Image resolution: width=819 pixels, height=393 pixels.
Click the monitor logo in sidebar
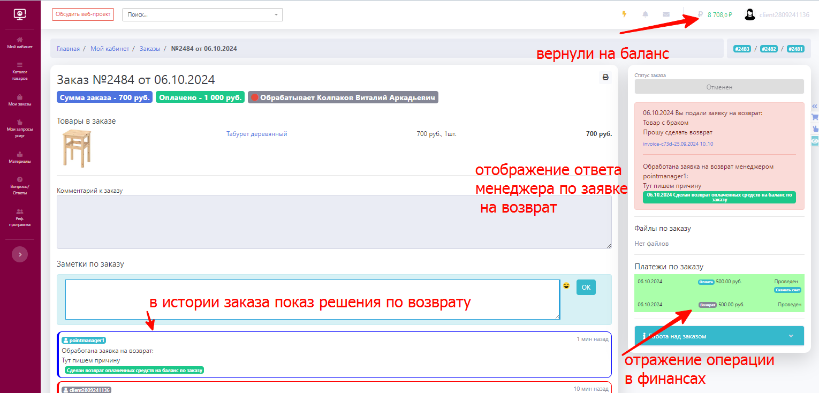(20, 14)
